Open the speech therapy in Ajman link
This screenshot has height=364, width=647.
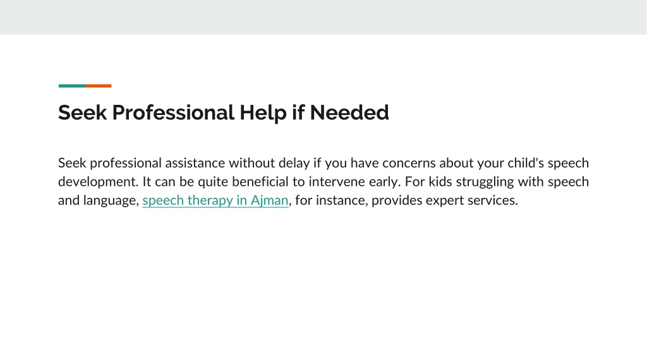215,200
